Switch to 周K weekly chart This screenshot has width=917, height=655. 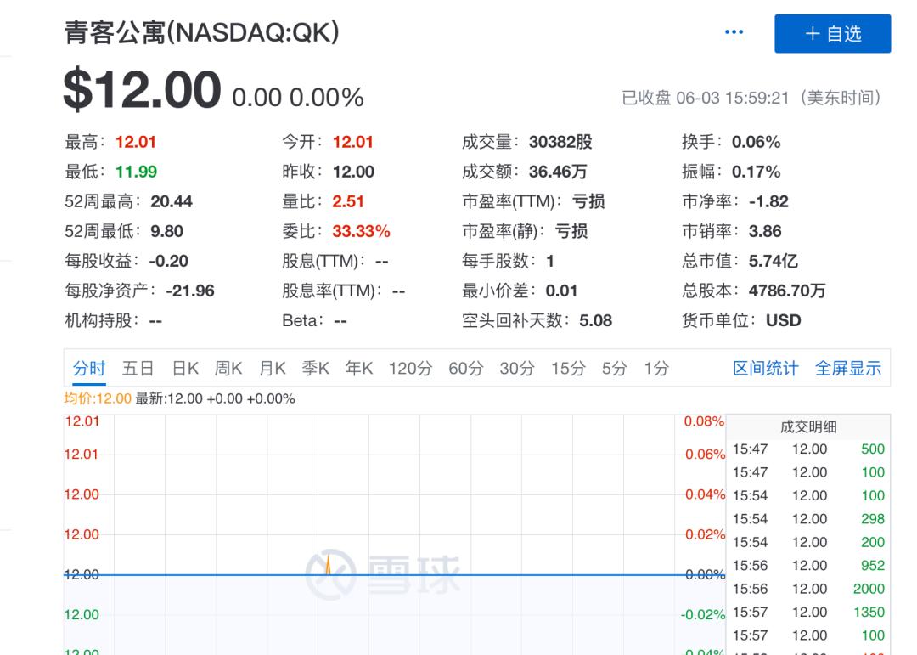coord(228,369)
